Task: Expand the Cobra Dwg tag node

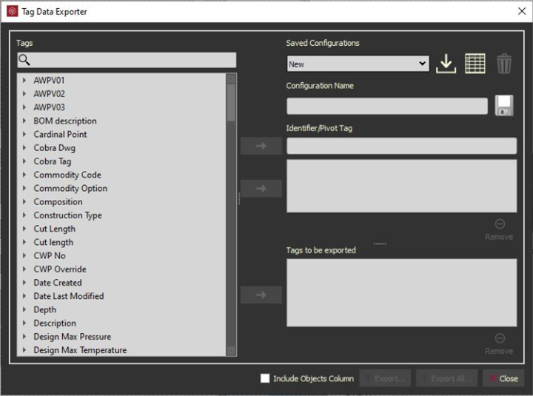Action: click(x=24, y=148)
